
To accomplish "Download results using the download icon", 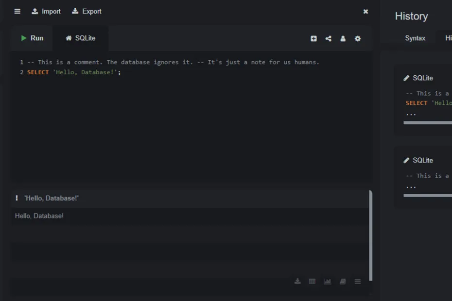I will (x=297, y=282).
